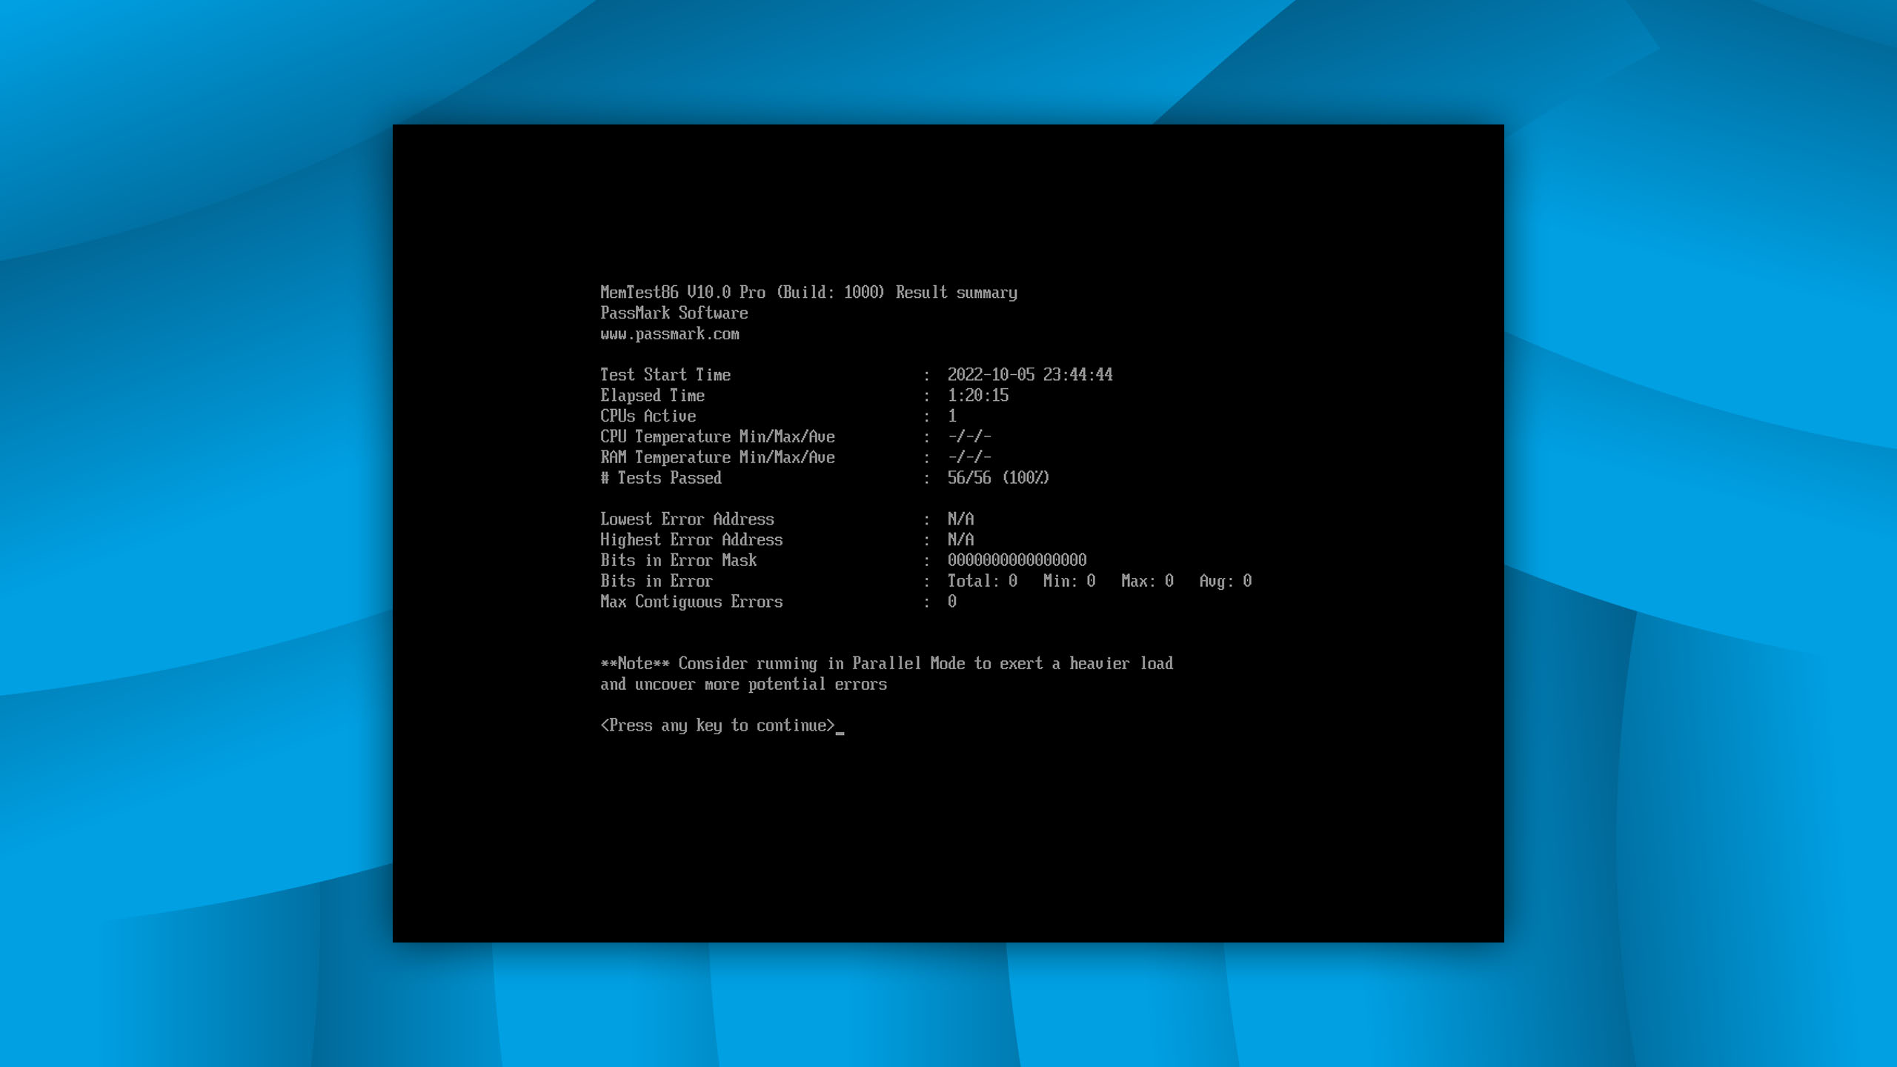Screen dimensions: 1897x1067
Task: Click the Bits in Error Mask label
Action: 679,561
